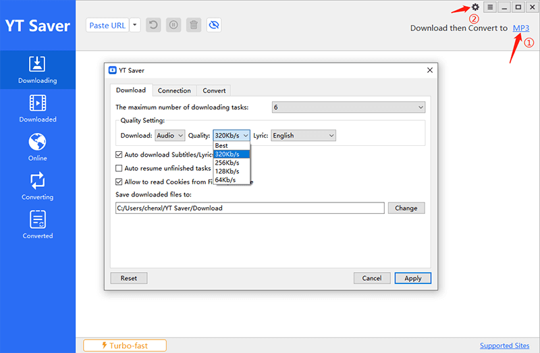This screenshot has height=353, width=540.
Task: Select Best in the quality list
Action: [232, 146]
